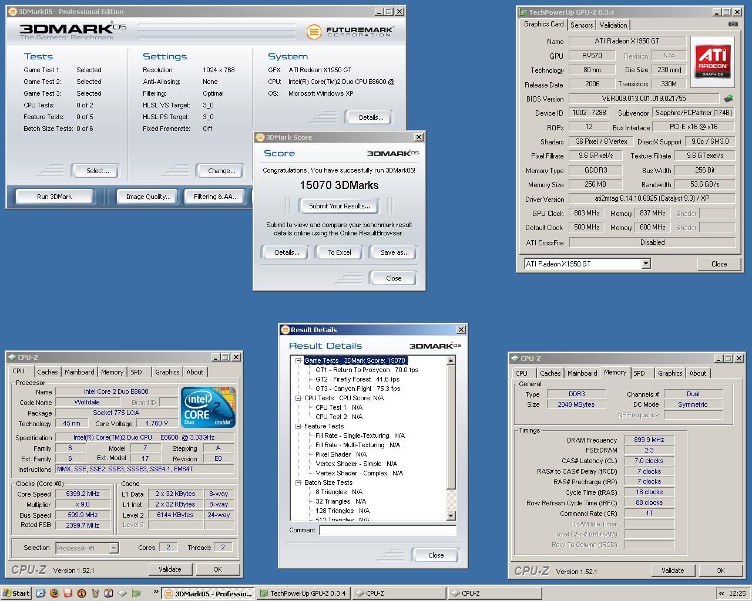
Task: Click Details... in the 3DMark Score dialog
Action: 287,252
